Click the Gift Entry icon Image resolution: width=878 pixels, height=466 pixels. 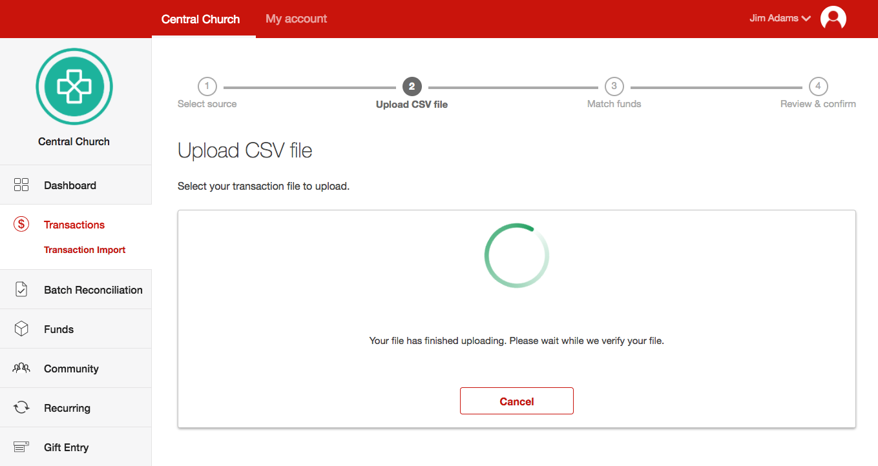point(21,447)
